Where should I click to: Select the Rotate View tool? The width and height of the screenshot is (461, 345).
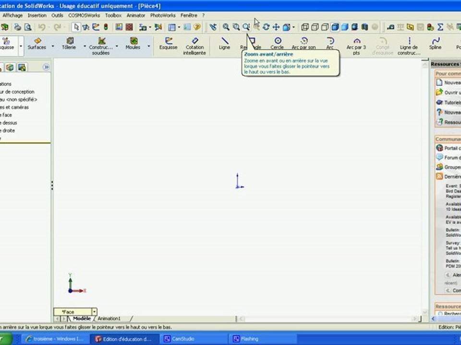266,27
